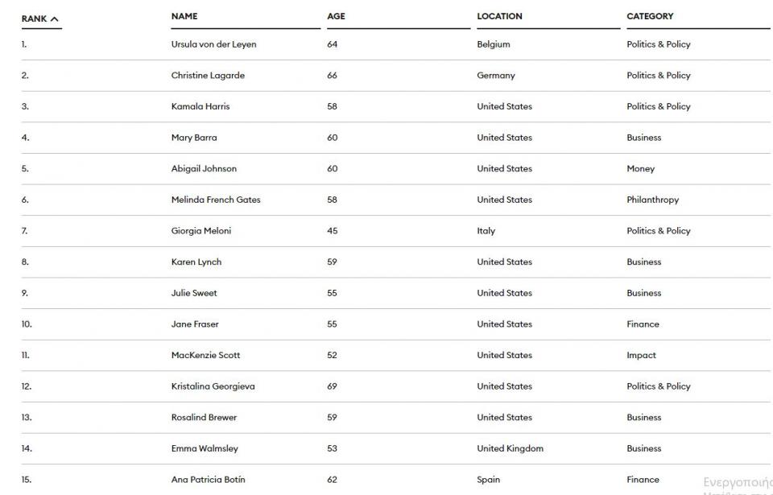Sort table by AGE column header
Viewport: 773px width, 495px height.
[x=336, y=16]
